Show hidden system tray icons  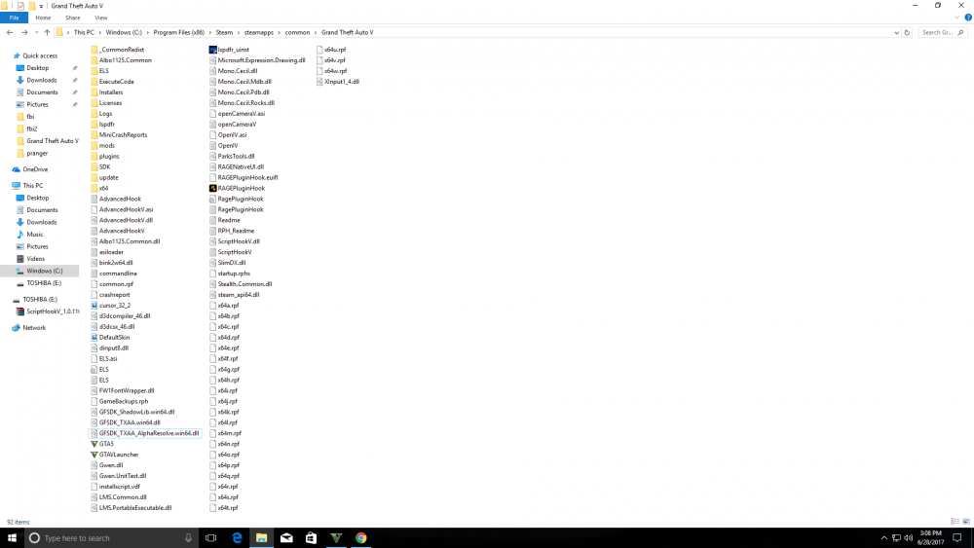(x=884, y=538)
